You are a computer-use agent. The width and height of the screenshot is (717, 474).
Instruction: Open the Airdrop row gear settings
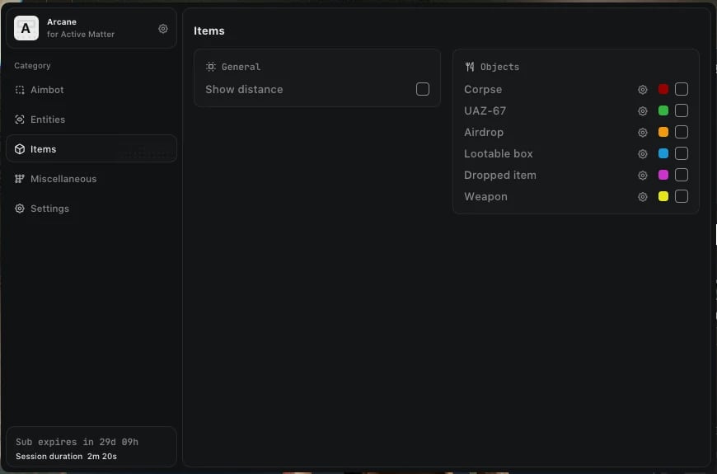643,133
